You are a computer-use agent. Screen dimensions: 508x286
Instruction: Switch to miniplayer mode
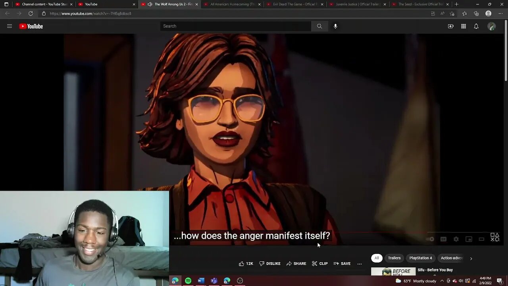point(469,239)
